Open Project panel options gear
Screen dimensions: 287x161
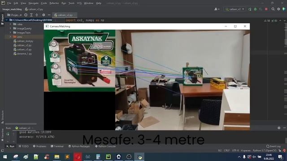(x=43, y=15)
